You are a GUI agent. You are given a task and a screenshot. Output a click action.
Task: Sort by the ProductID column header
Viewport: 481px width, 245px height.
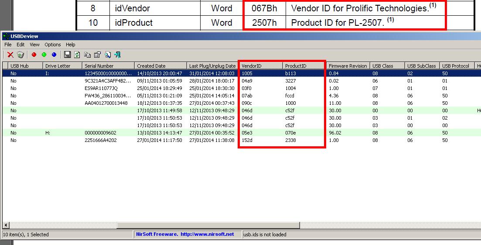tap(304, 66)
